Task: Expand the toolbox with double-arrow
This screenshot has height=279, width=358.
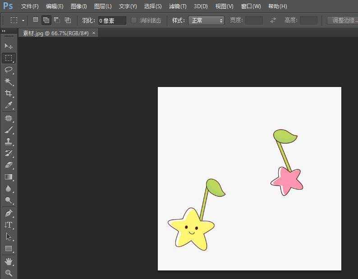Action: tap(4, 31)
